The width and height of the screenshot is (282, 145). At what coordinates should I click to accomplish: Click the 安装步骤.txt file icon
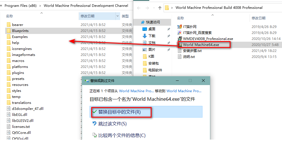180,51
